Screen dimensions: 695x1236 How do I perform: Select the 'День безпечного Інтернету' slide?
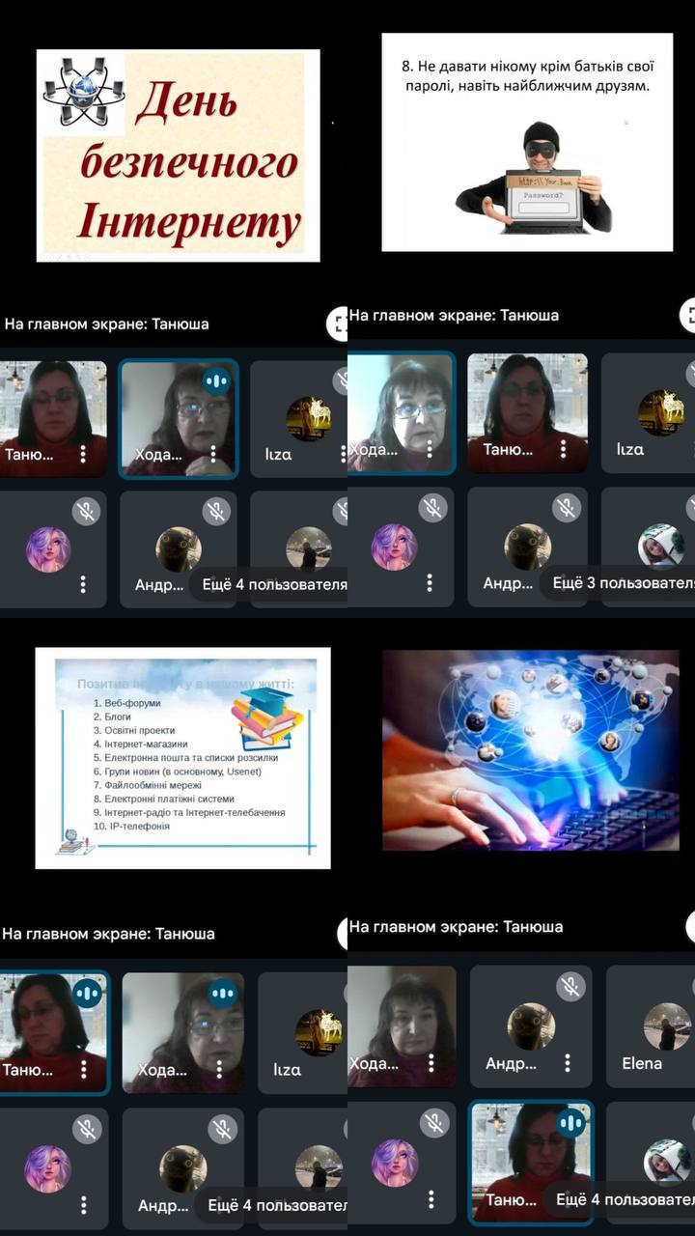pyautogui.click(x=179, y=156)
